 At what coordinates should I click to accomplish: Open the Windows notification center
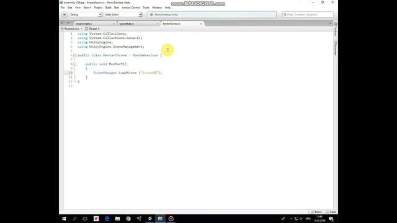(331, 219)
